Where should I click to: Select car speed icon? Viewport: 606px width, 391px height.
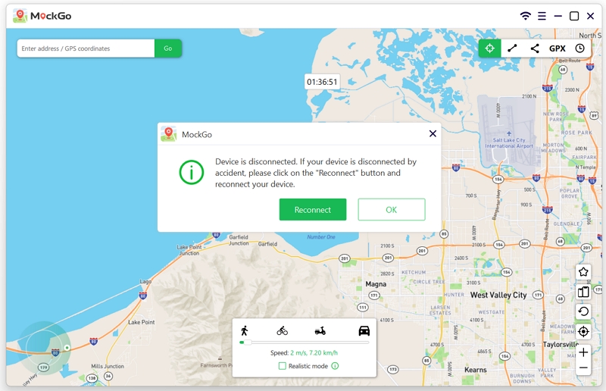pyautogui.click(x=364, y=330)
